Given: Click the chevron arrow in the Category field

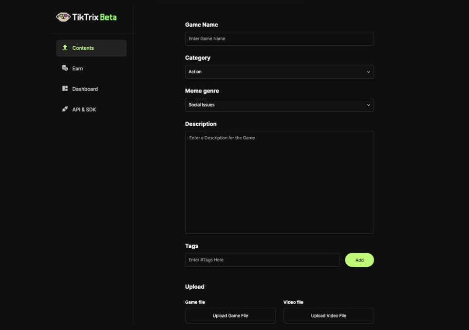Looking at the screenshot, I should 368,72.
